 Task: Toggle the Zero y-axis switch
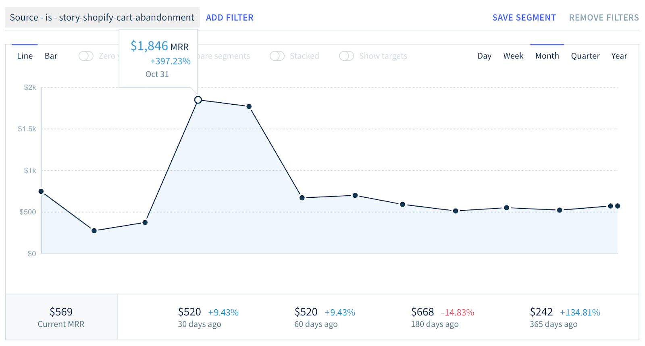(86, 56)
